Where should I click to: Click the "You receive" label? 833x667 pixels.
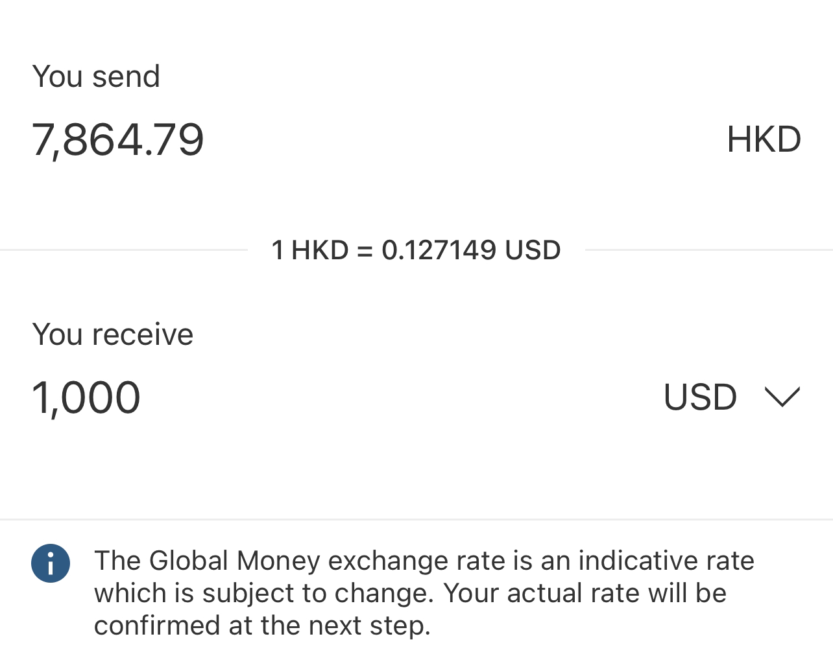(113, 334)
